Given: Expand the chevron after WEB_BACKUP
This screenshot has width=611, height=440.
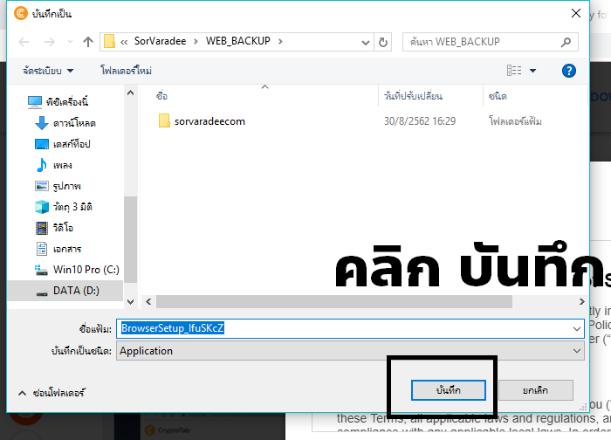Looking at the screenshot, I should pyautogui.click(x=280, y=41).
